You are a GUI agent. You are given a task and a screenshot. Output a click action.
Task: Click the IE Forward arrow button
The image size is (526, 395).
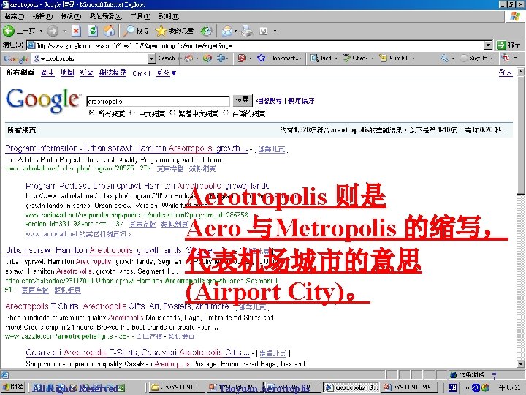click(53, 31)
